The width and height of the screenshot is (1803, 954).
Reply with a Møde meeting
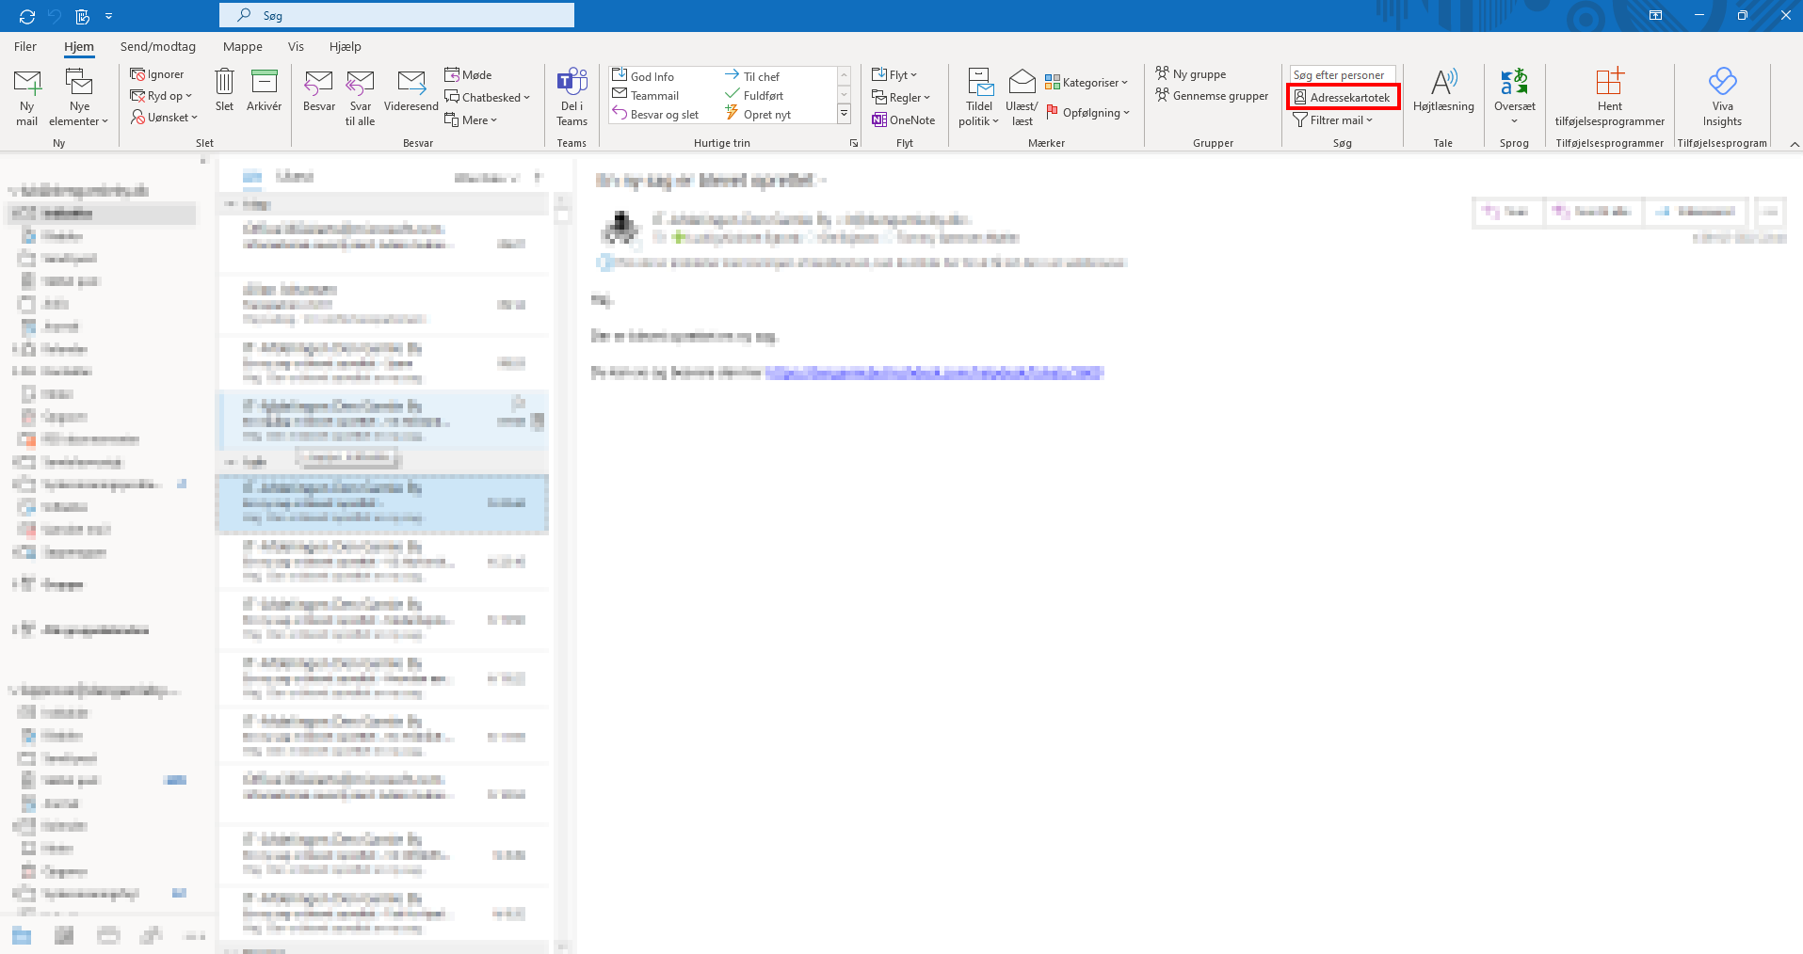pyautogui.click(x=469, y=75)
